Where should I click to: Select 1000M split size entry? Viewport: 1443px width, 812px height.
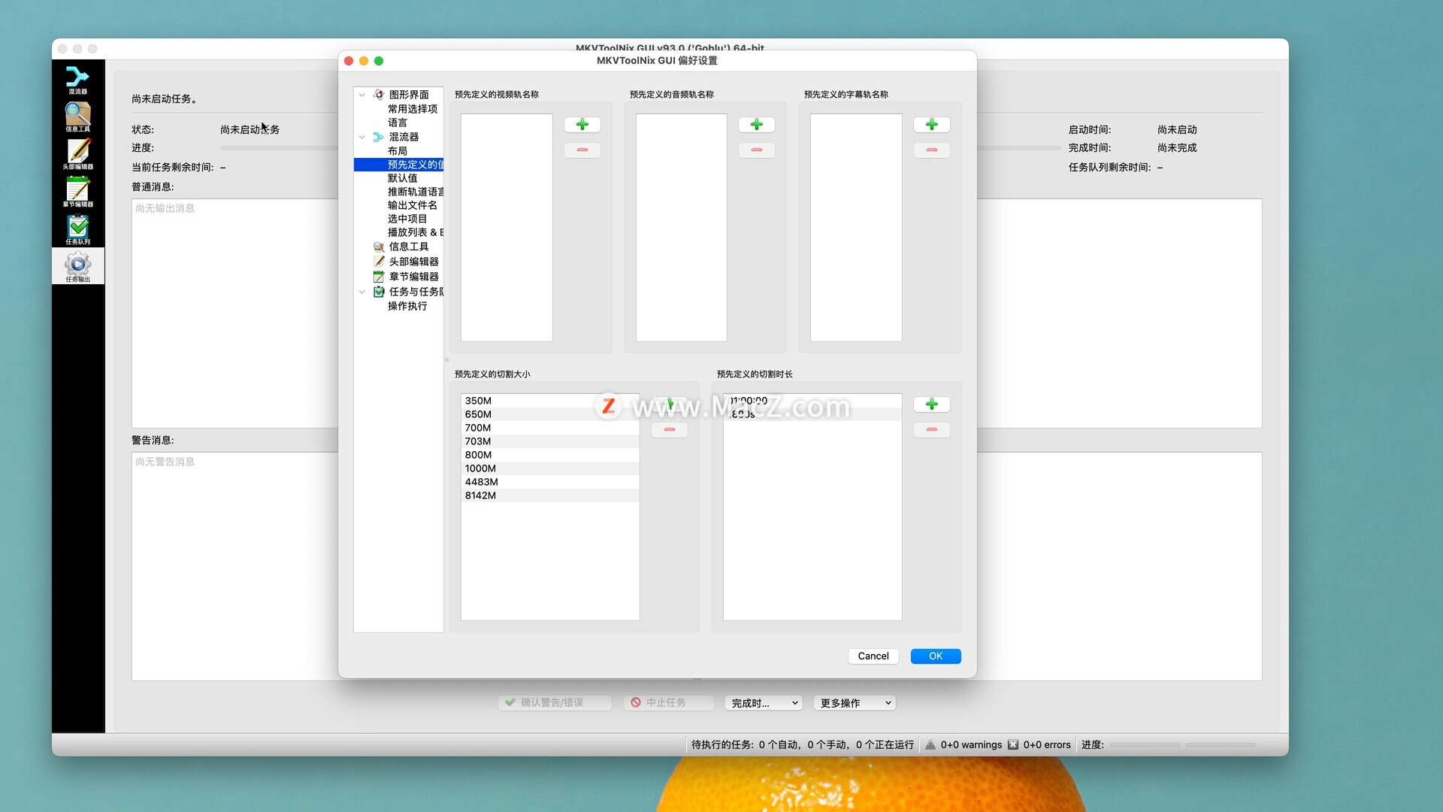[x=549, y=468]
